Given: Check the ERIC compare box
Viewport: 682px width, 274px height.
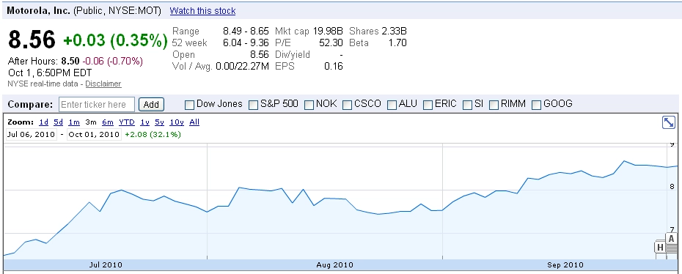Looking at the screenshot, I should 428,105.
